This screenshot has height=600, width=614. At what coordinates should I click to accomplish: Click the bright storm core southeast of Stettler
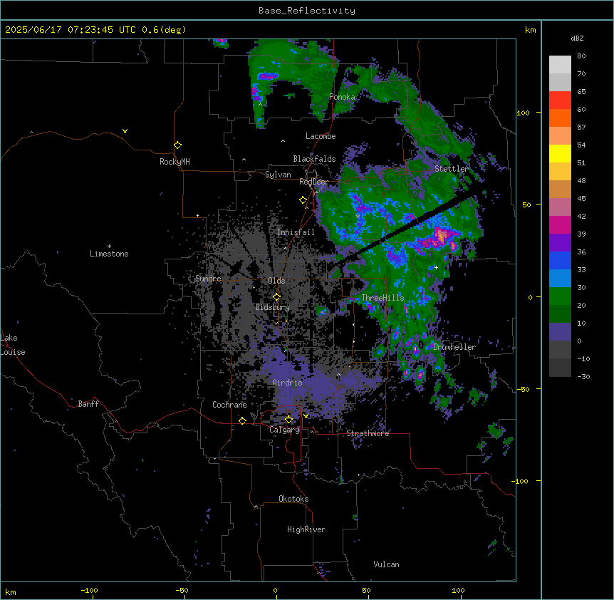click(442, 237)
